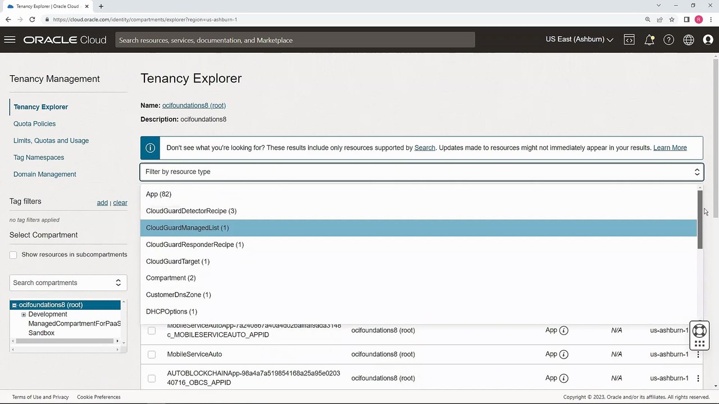
Task: Select CloudGuardManagedList (1) option
Action: coord(418,228)
